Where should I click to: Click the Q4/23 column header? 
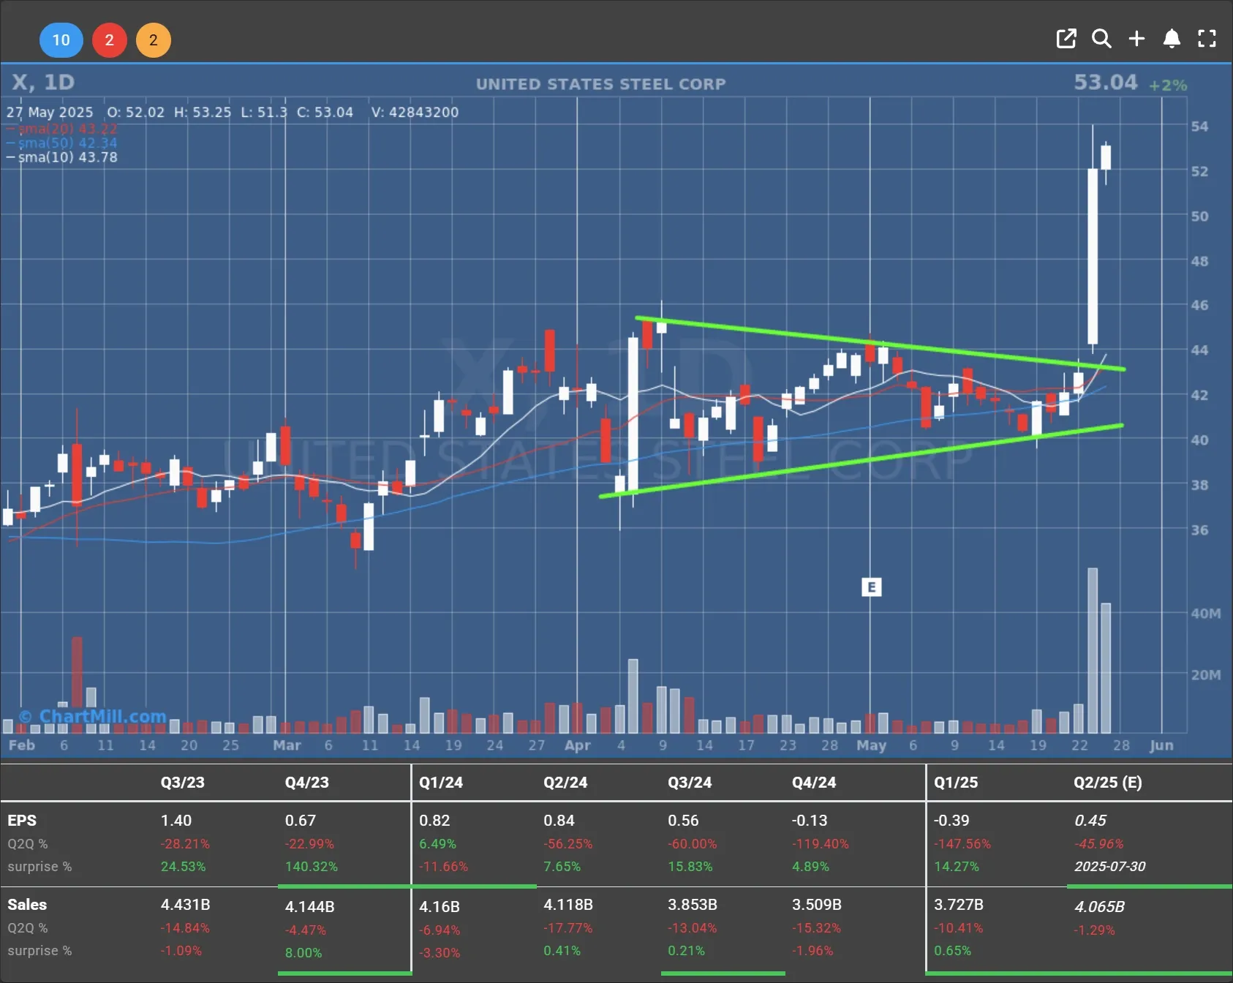[x=307, y=783]
